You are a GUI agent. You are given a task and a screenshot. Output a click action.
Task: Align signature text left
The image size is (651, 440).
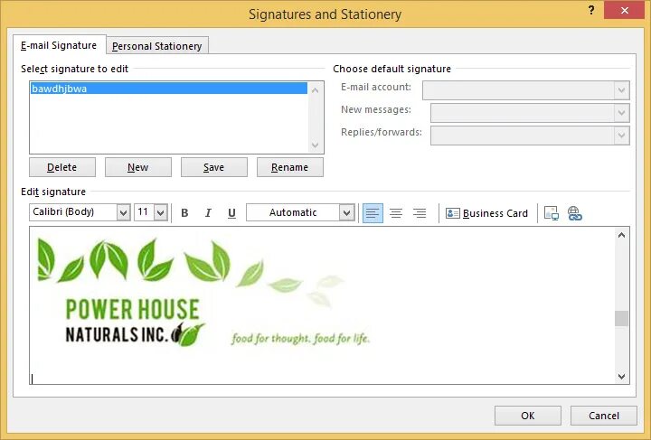coord(373,213)
